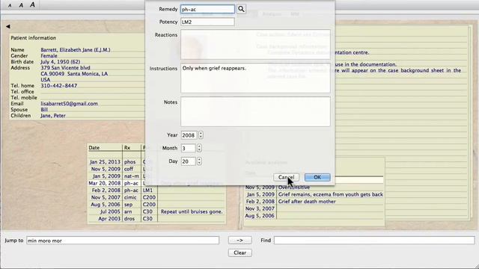Click email lisabarret50@gmail.com
The height and width of the screenshot is (269, 479).
point(70,104)
